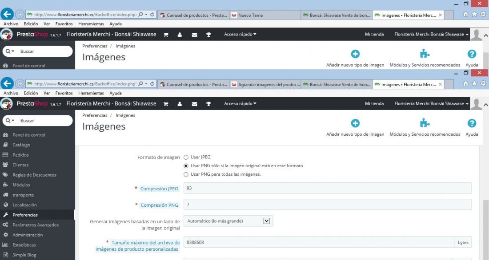Switch to 'Bonsái Shiawase Venta de bon...' tab in lower window

(337, 84)
